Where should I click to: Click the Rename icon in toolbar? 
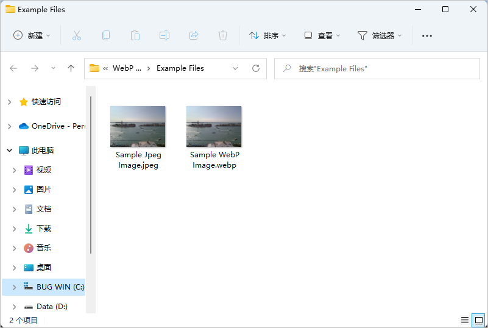(x=164, y=35)
